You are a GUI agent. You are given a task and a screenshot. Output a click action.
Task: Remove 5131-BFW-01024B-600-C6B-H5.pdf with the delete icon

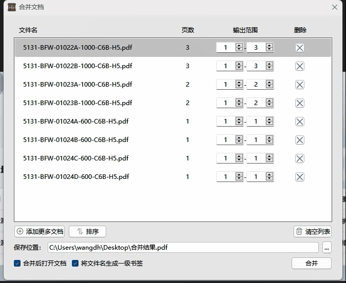pyautogui.click(x=300, y=140)
